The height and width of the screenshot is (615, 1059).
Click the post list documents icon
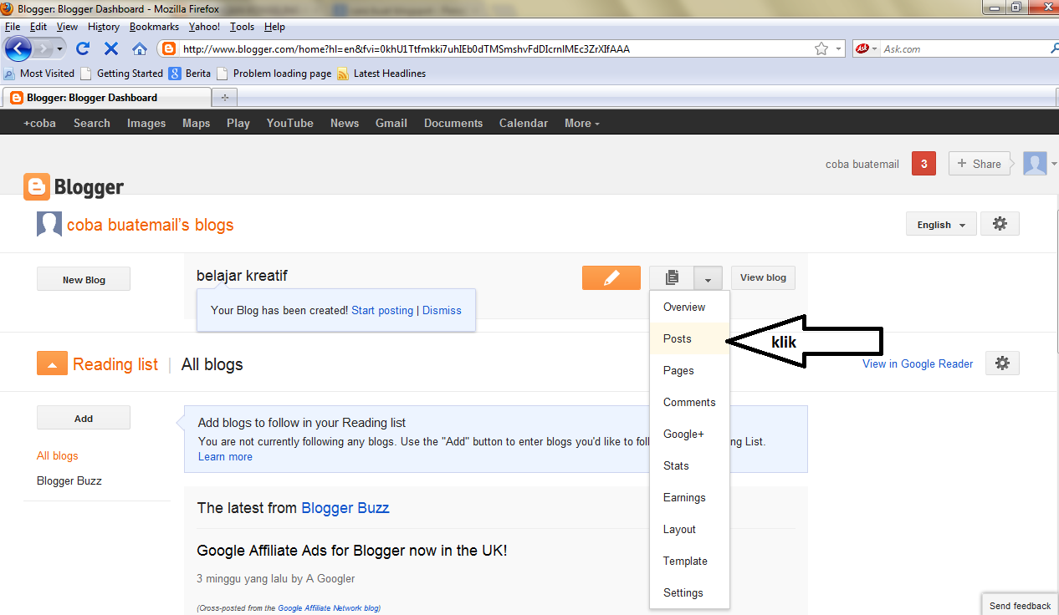(672, 277)
